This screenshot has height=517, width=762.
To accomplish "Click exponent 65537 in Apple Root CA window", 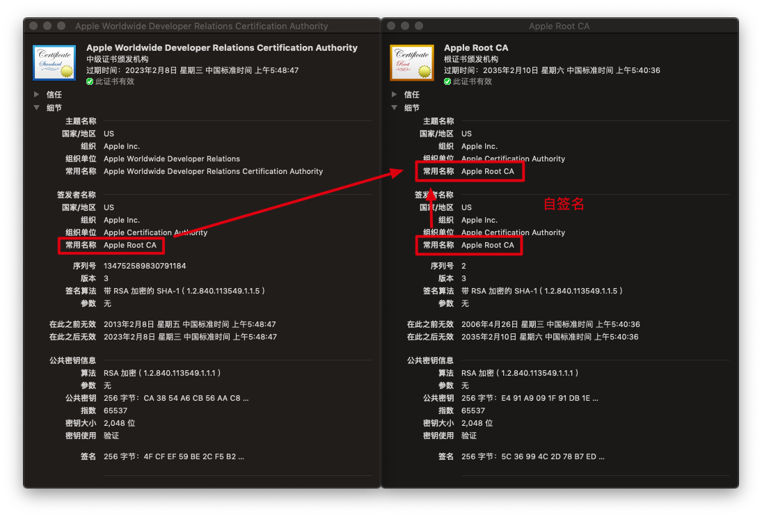I will coord(473,411).
